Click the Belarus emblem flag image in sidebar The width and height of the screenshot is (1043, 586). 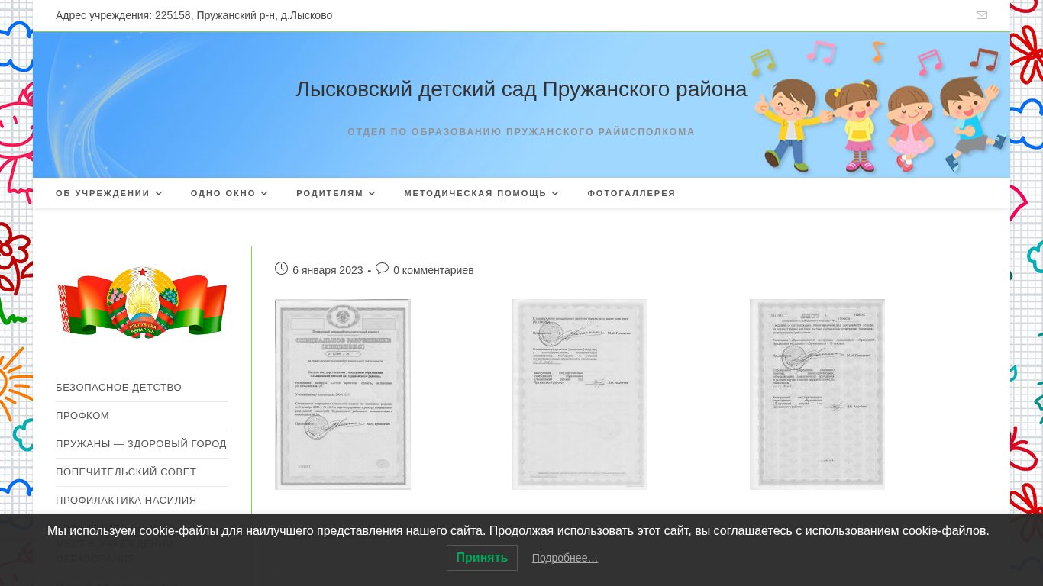142,302
